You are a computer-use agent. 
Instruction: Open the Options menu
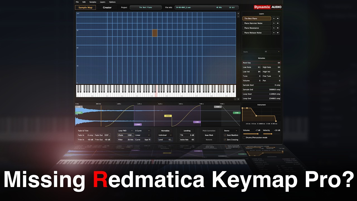pos(112,2)
